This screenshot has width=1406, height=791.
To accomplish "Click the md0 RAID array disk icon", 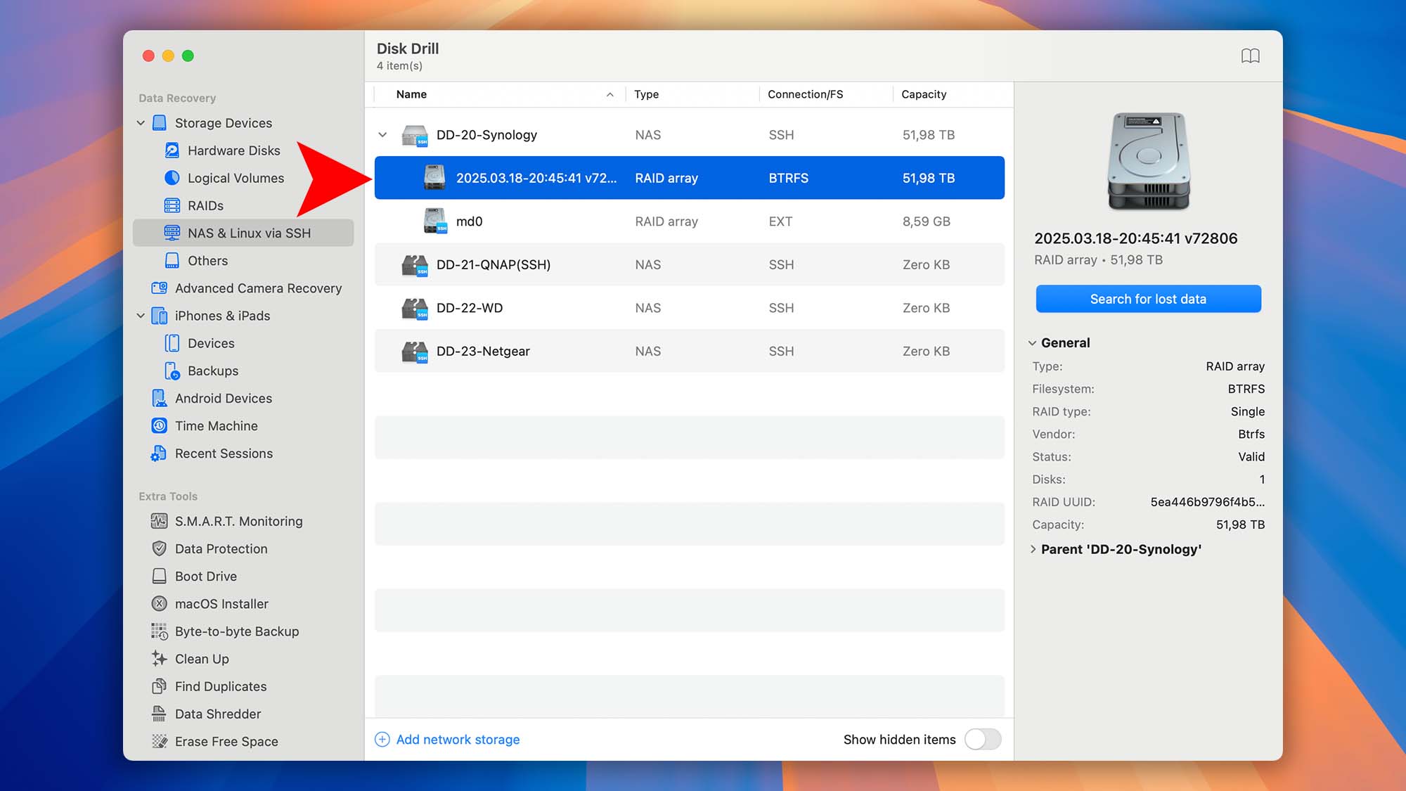I will (435, 221).
